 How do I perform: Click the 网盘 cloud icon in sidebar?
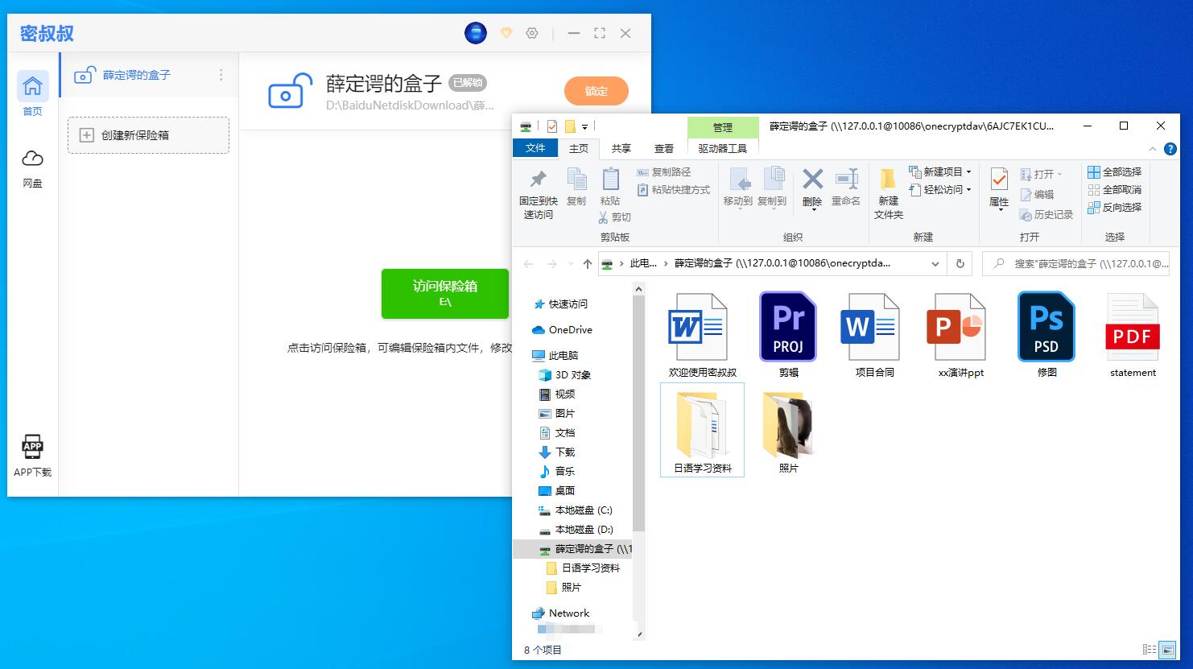click(32, 159)
